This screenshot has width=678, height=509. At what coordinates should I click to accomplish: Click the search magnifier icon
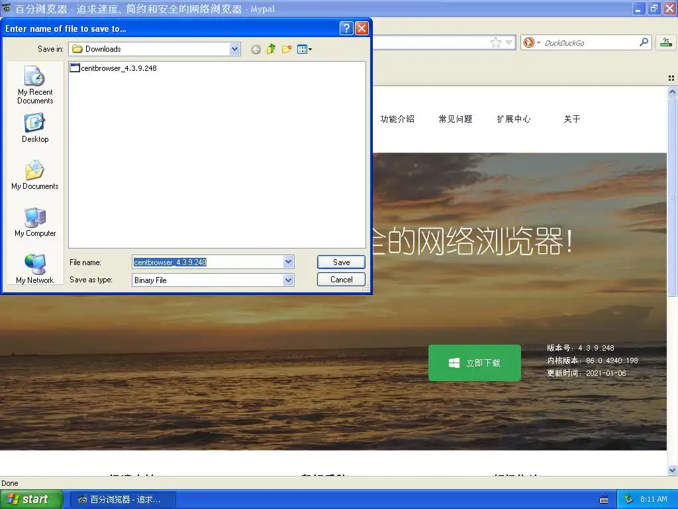click(644, 42)
